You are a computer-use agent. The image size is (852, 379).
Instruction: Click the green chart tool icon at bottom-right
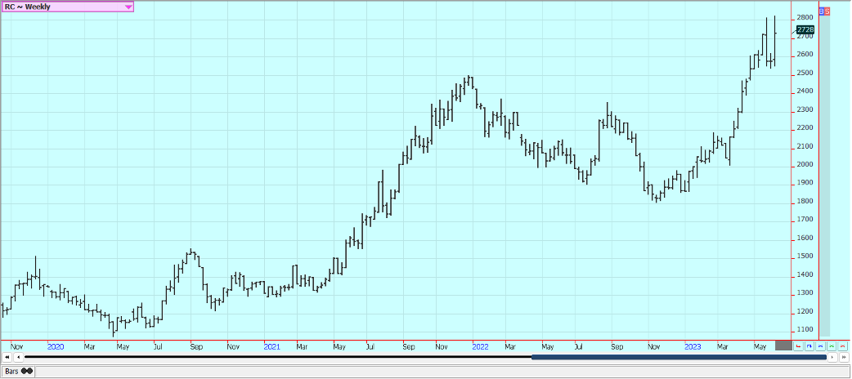pos(832,346)
